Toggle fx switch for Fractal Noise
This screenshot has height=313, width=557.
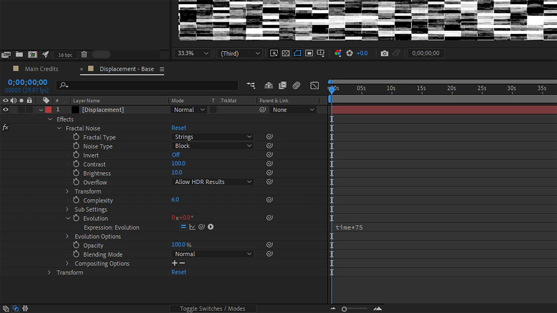pyautogui.click(x=6, y=127)
